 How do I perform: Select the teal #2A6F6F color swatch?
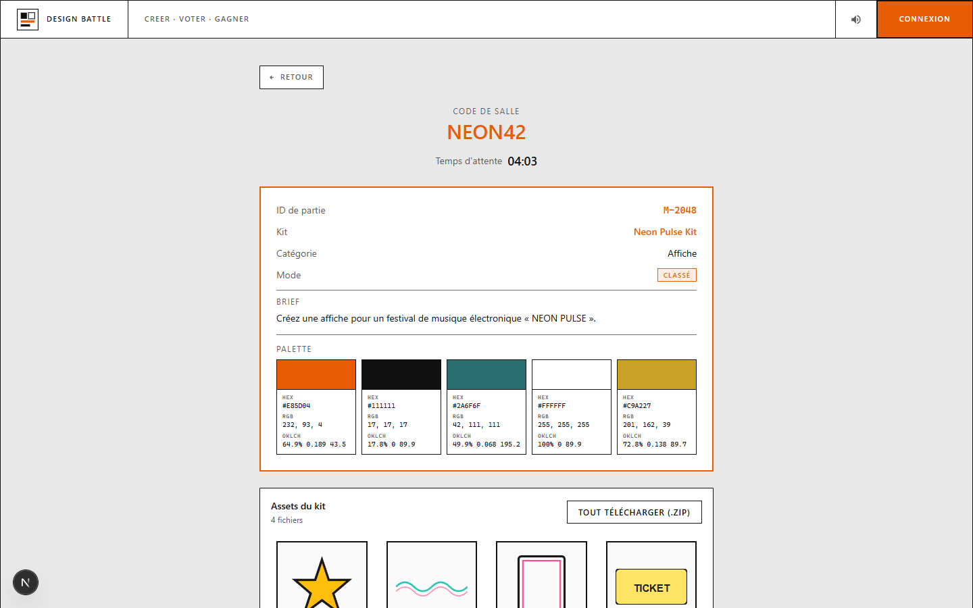click(487, 374)
